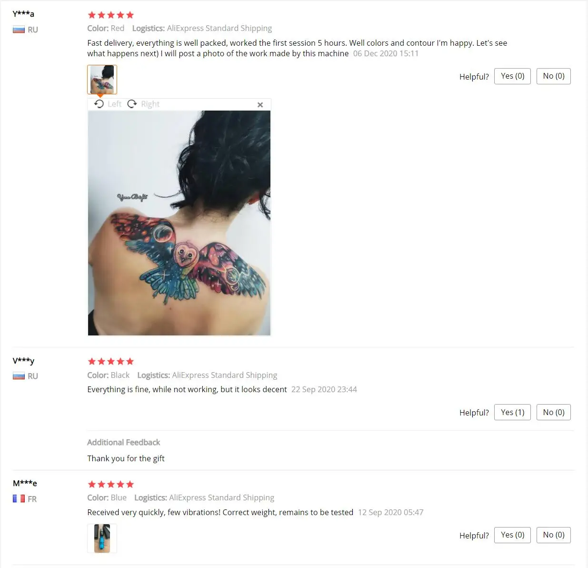
Task: Click the large owl tattoo image
Action: (x=179, y=223)
